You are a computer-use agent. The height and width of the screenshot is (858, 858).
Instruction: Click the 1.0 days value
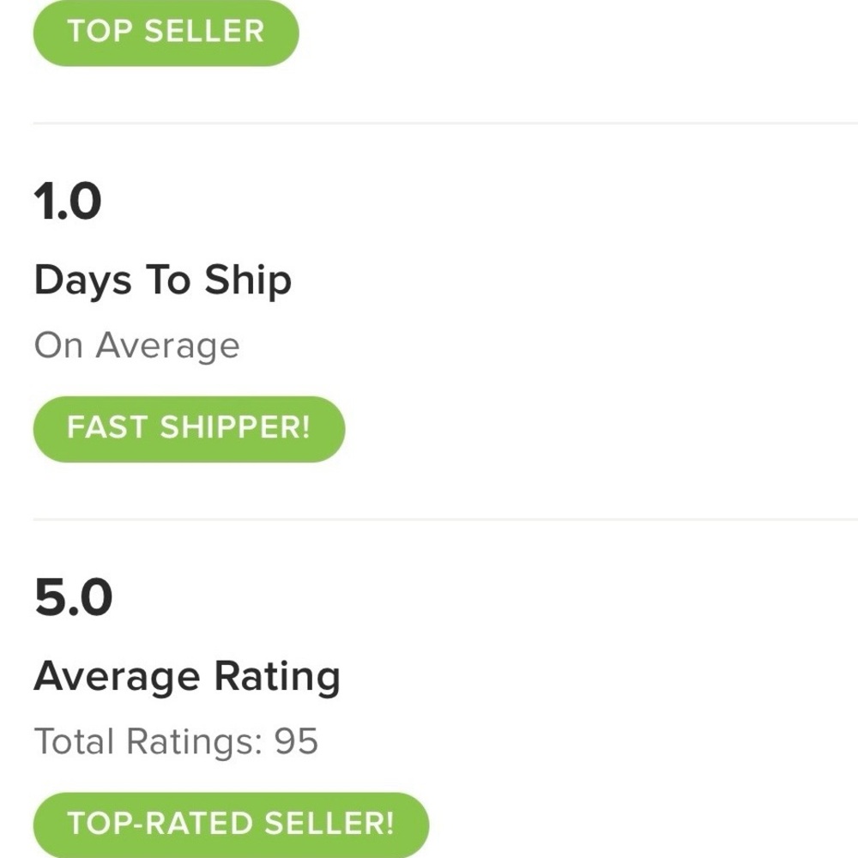click(68, 202)
